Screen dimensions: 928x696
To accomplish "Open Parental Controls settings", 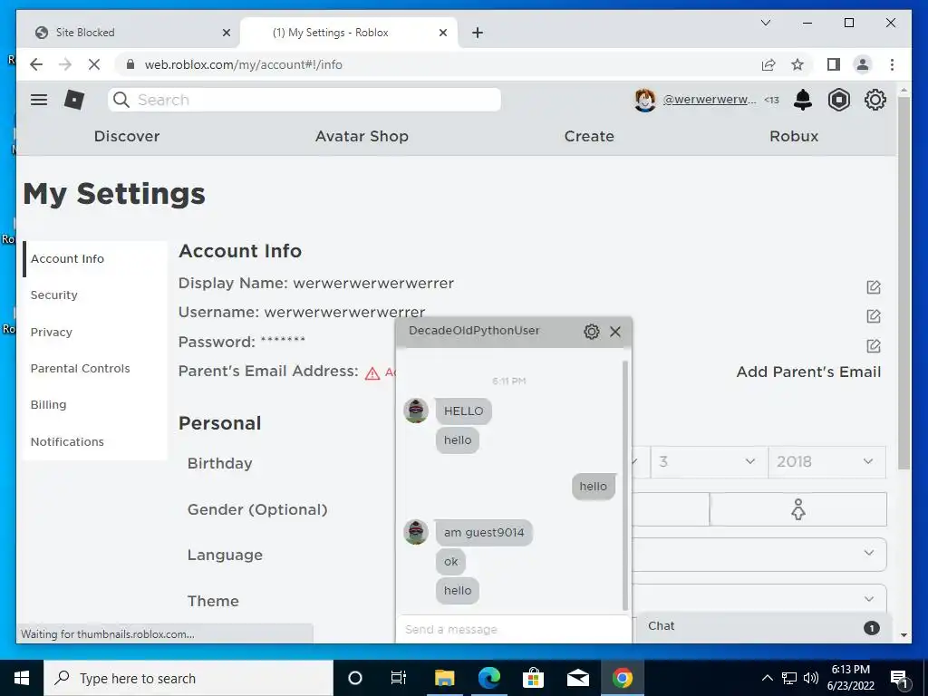I will point(94,368).
